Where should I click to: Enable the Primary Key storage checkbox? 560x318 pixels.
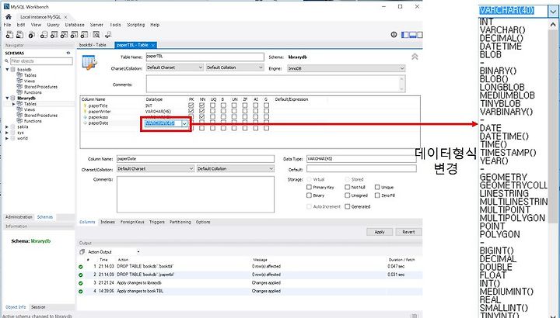[310, 187]
